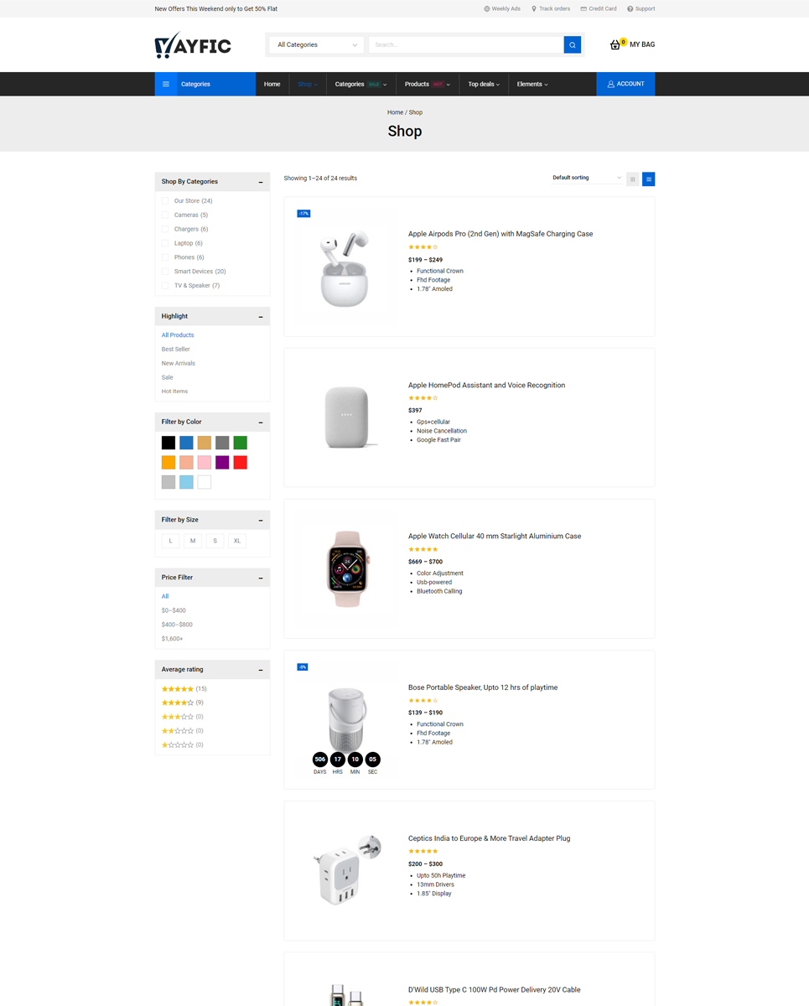The width and height of the screenshot is (809, 1006).
Task: Click the blue ACCOUNT button
Action: click(x=625, y=84)
